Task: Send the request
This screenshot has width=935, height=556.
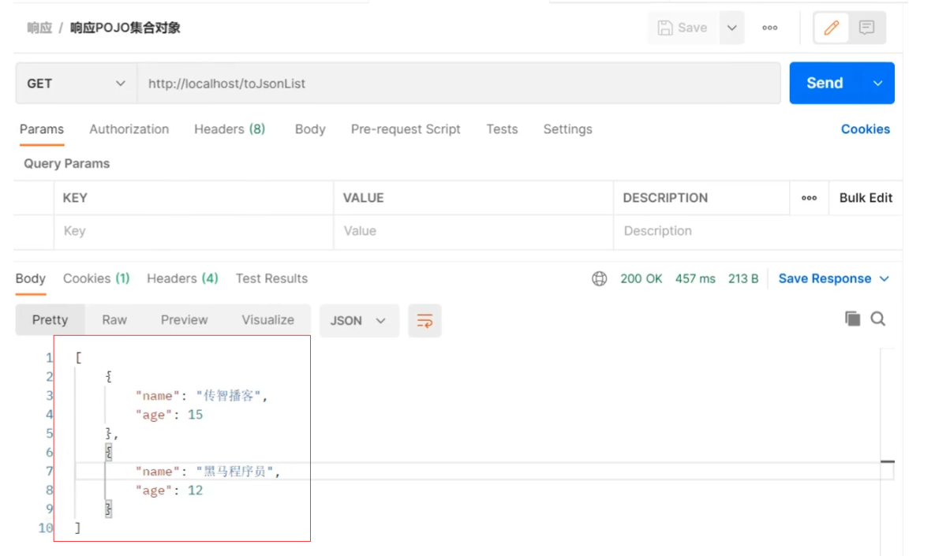Action: pyautogui.click(x=825, y=83)
